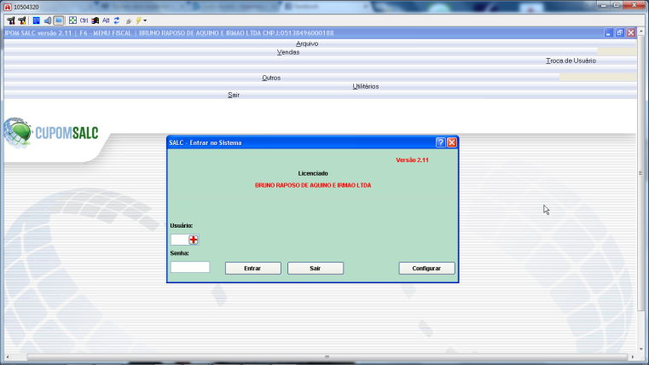Open the Troca de Usuário menu
Image resolution: width=649 pixels, height=365 pixels.
pos(571,61)
